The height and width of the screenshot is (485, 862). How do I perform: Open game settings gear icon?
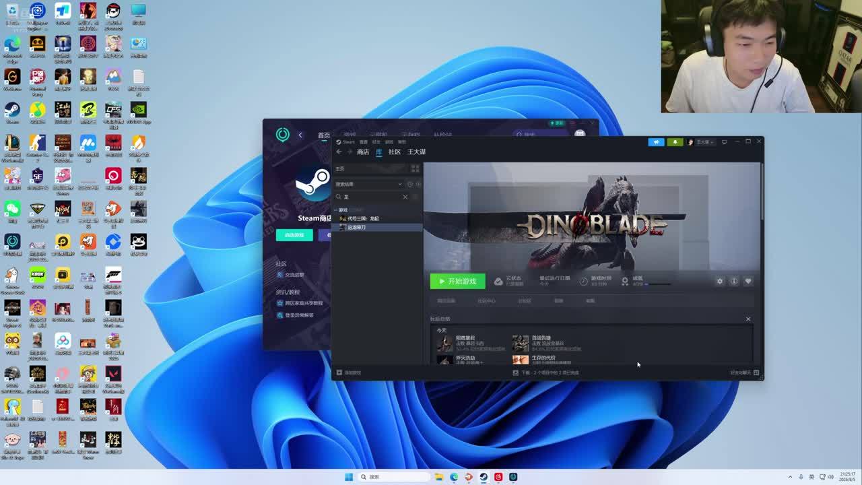click(x=719, y=281)
